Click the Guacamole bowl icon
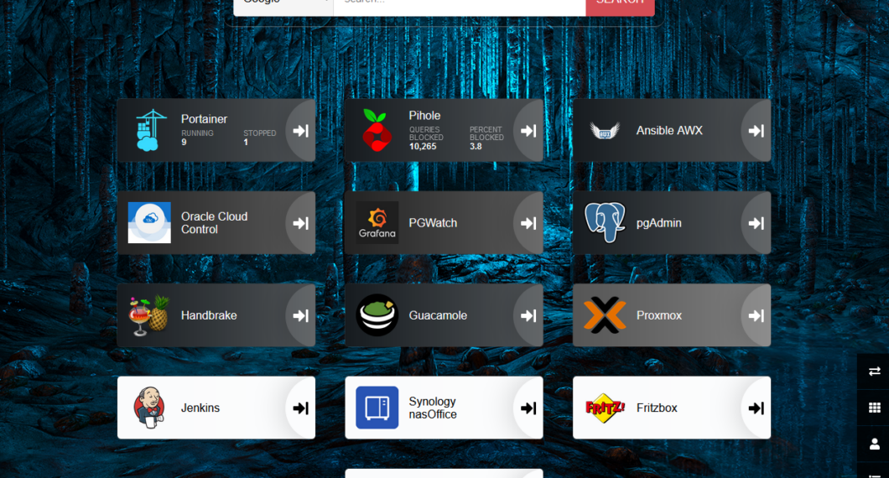Viewport: 889px width, 478px height. 377,315
